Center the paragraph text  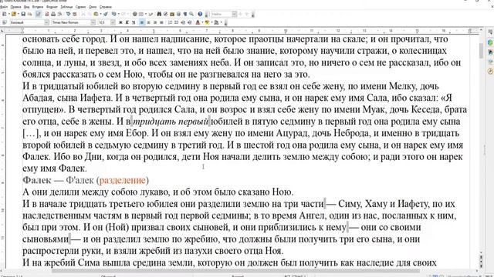[x=148, y=22]
